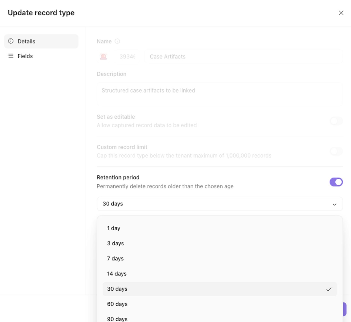Viewport: 351px width, 322px height.
Task: Click the Fields list icon in sidebar
Action: click(11, 56)
